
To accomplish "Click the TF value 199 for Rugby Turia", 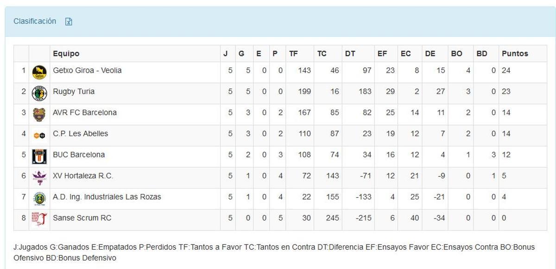I will click(x=305, y=91).
